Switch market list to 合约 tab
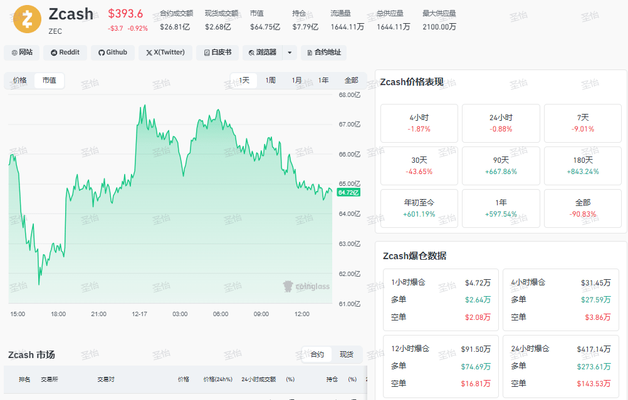 pos(317,354)
